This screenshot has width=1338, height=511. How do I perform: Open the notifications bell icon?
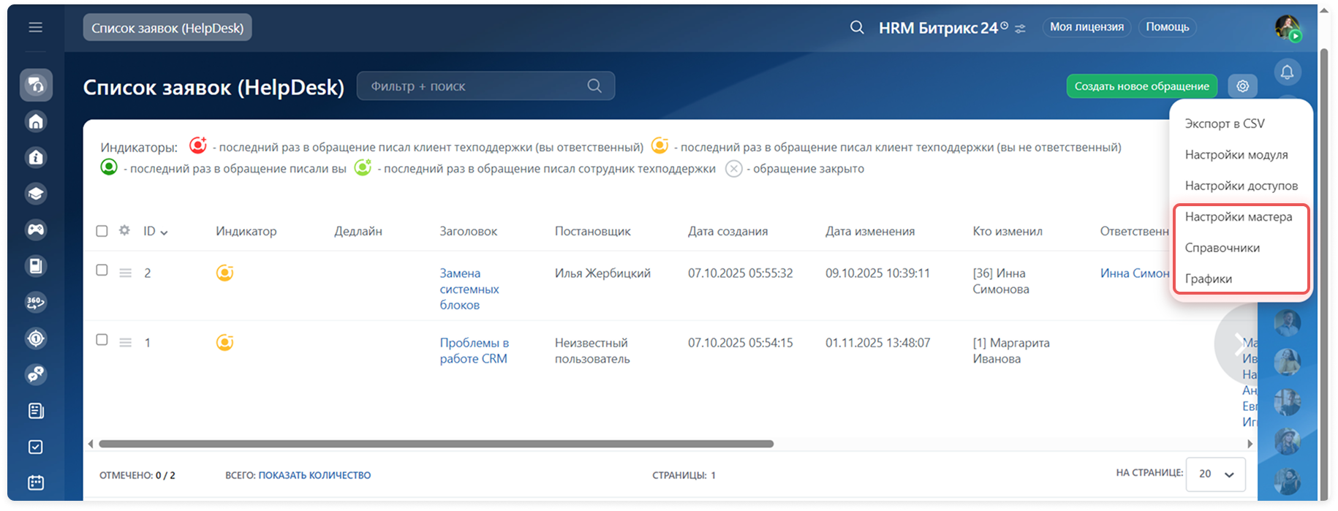pos(1287,72)
